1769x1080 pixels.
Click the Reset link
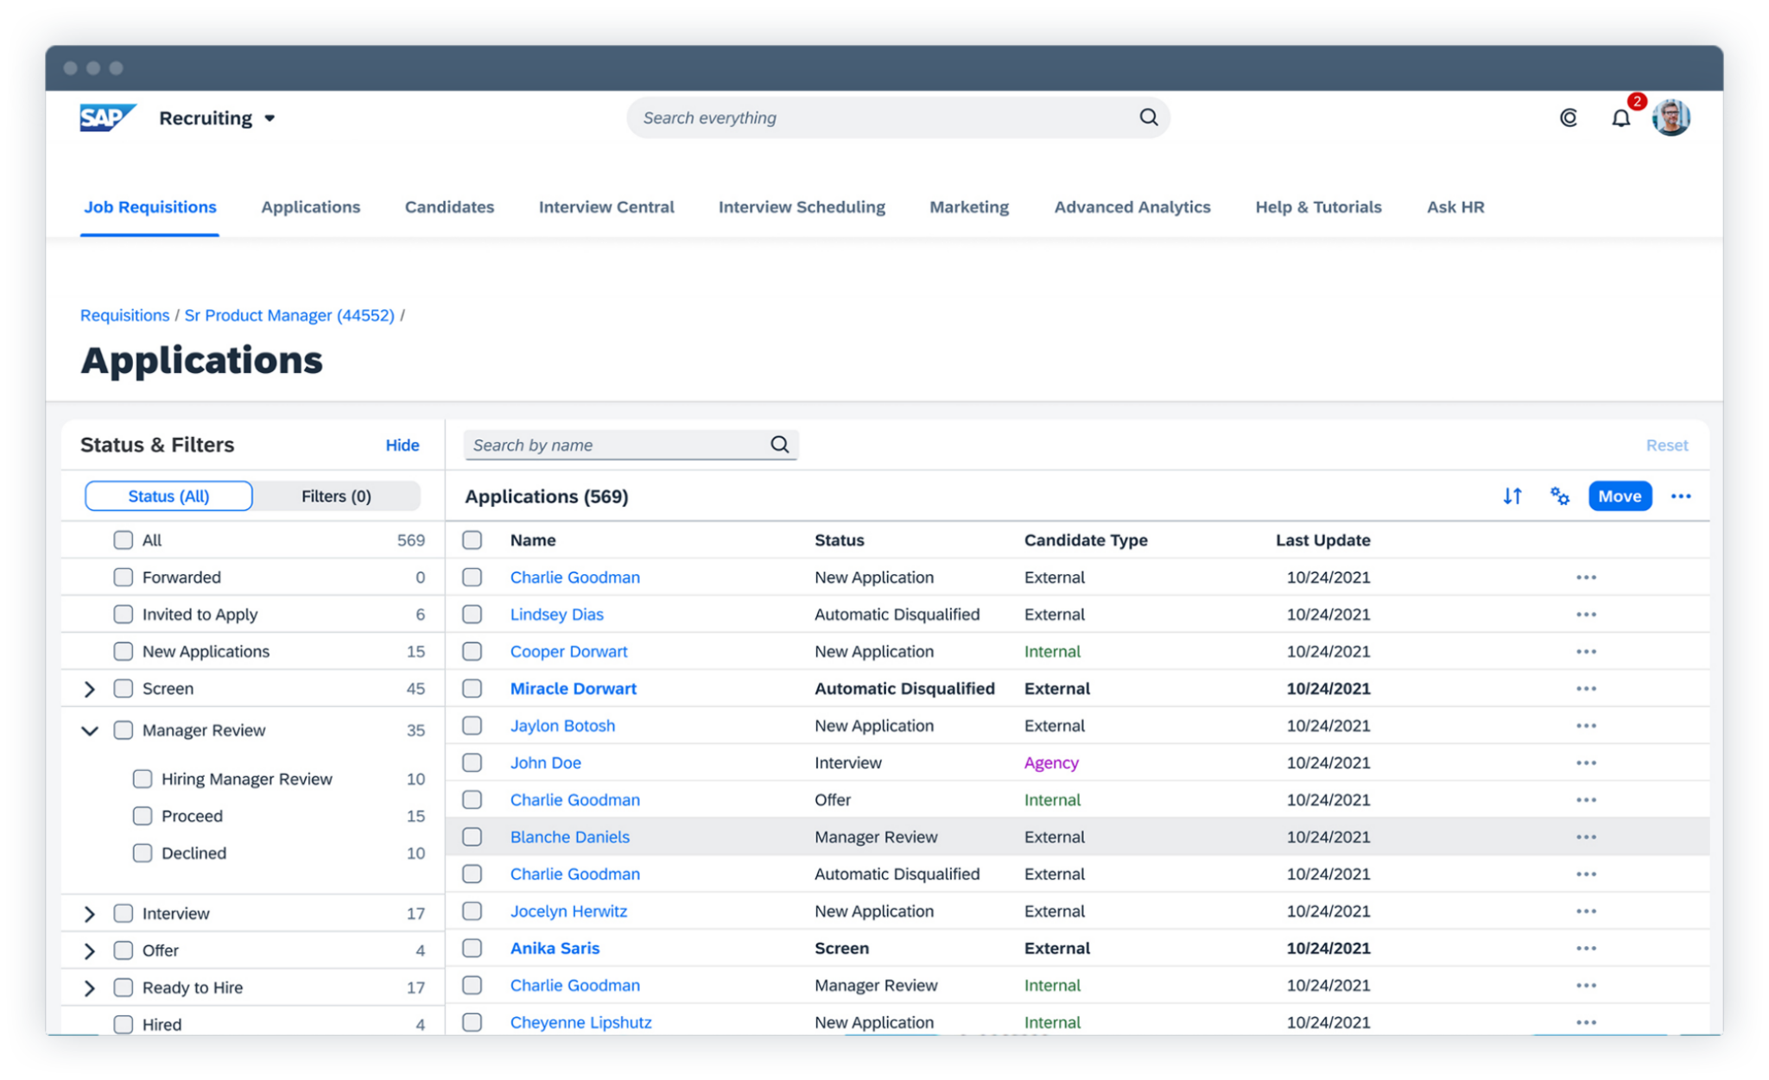point(1666,445)
